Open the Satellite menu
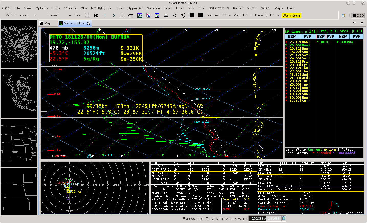The width and height of the screenshot is (367, 223). click(153, 8)
